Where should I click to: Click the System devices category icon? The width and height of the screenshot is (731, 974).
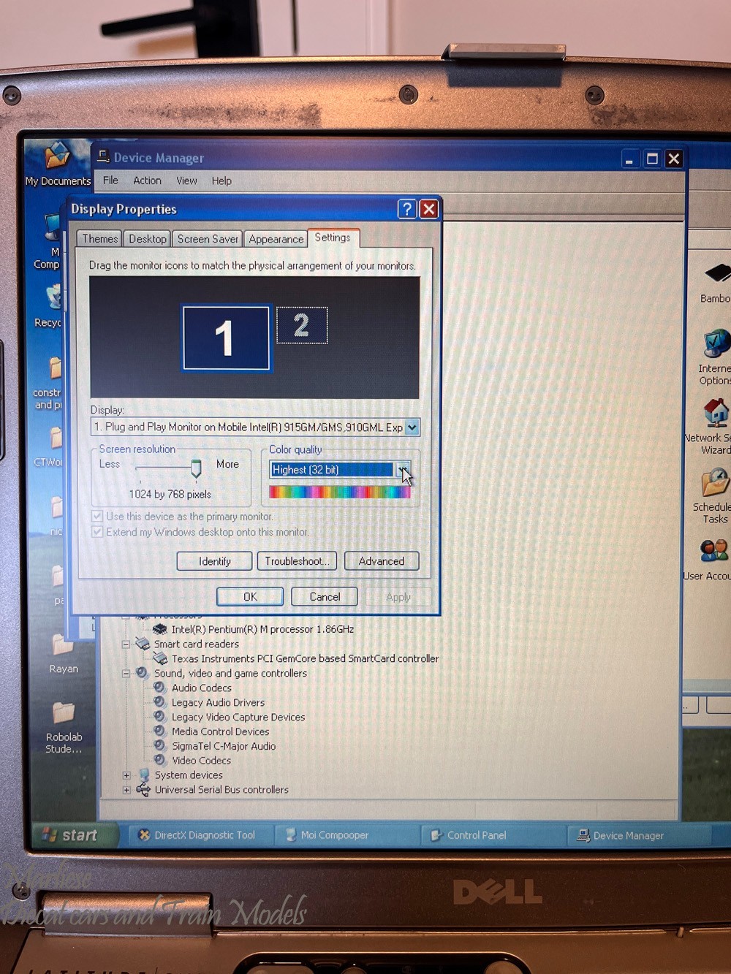point(143,775)
